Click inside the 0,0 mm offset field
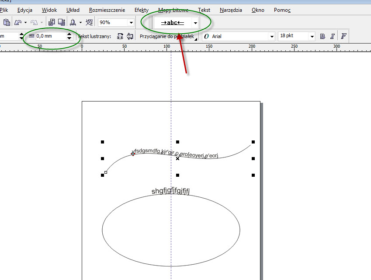 (x=49, y=36)
